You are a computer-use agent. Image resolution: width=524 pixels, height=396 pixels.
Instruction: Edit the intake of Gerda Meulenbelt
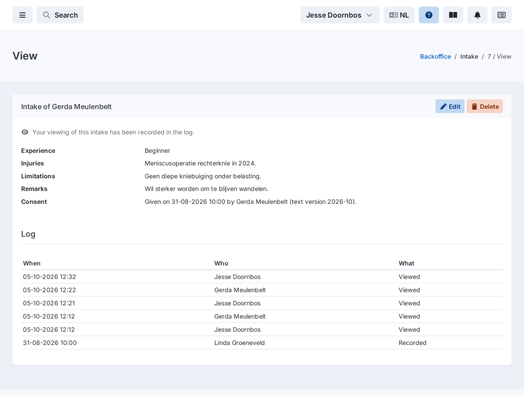point(450,106)
